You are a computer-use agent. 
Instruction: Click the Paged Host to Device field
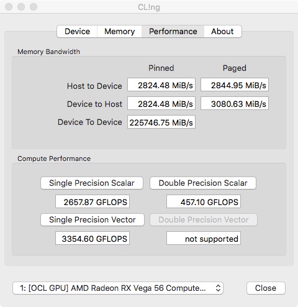[235, 85]
